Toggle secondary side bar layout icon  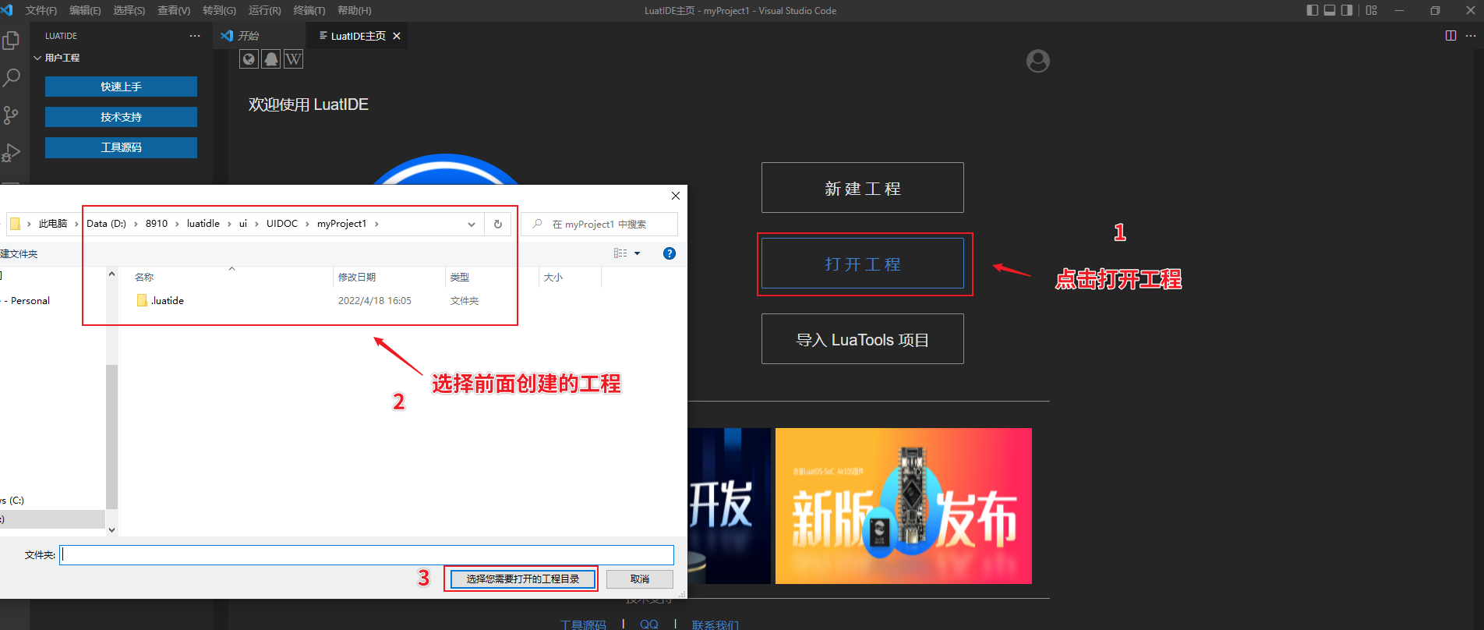[1347, 10]
